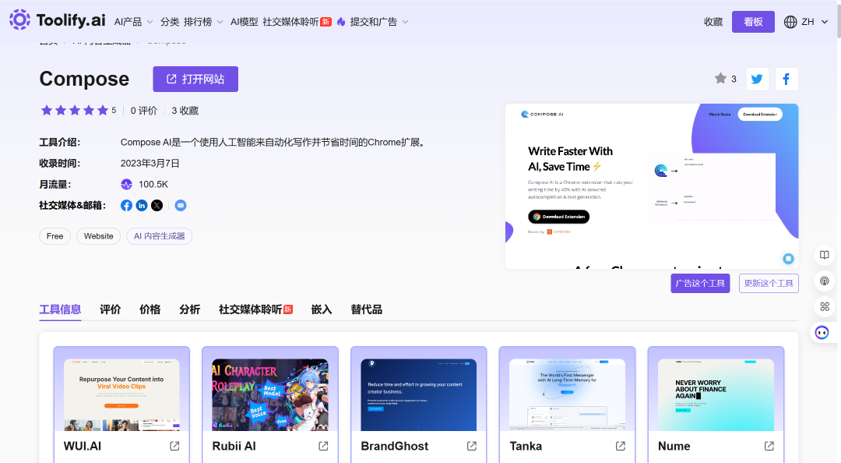Open WUI.AI external link icon
This screenshot has height=463, width=841.
coord(175,446)
